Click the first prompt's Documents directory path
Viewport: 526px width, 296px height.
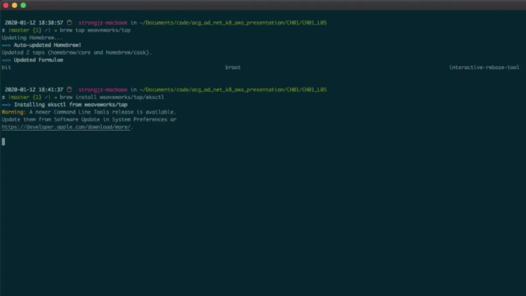pos(233,23)
